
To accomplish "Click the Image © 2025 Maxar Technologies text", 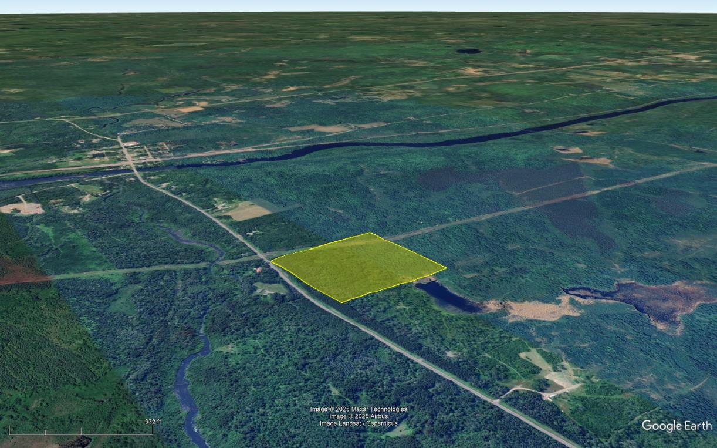I will pos(358,409).
